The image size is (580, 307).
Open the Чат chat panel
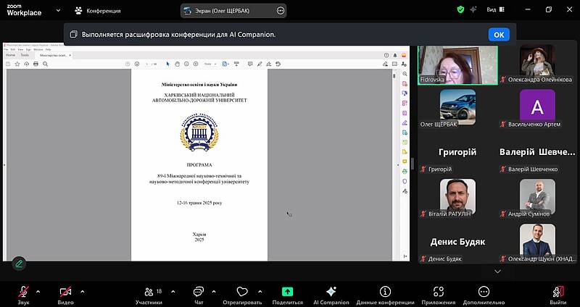[x=199, y=291]
